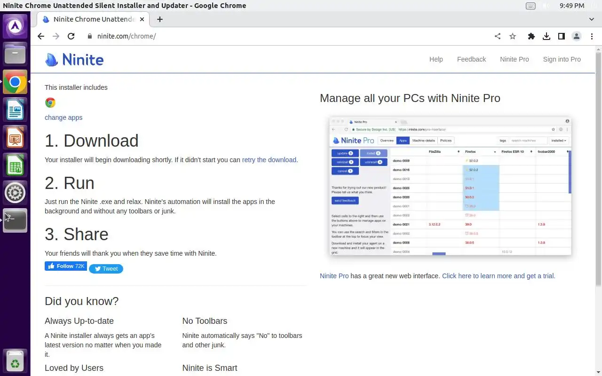The image size is (602, 376).
Task: Click 'This installer includes' text
Action: (76, 87)
